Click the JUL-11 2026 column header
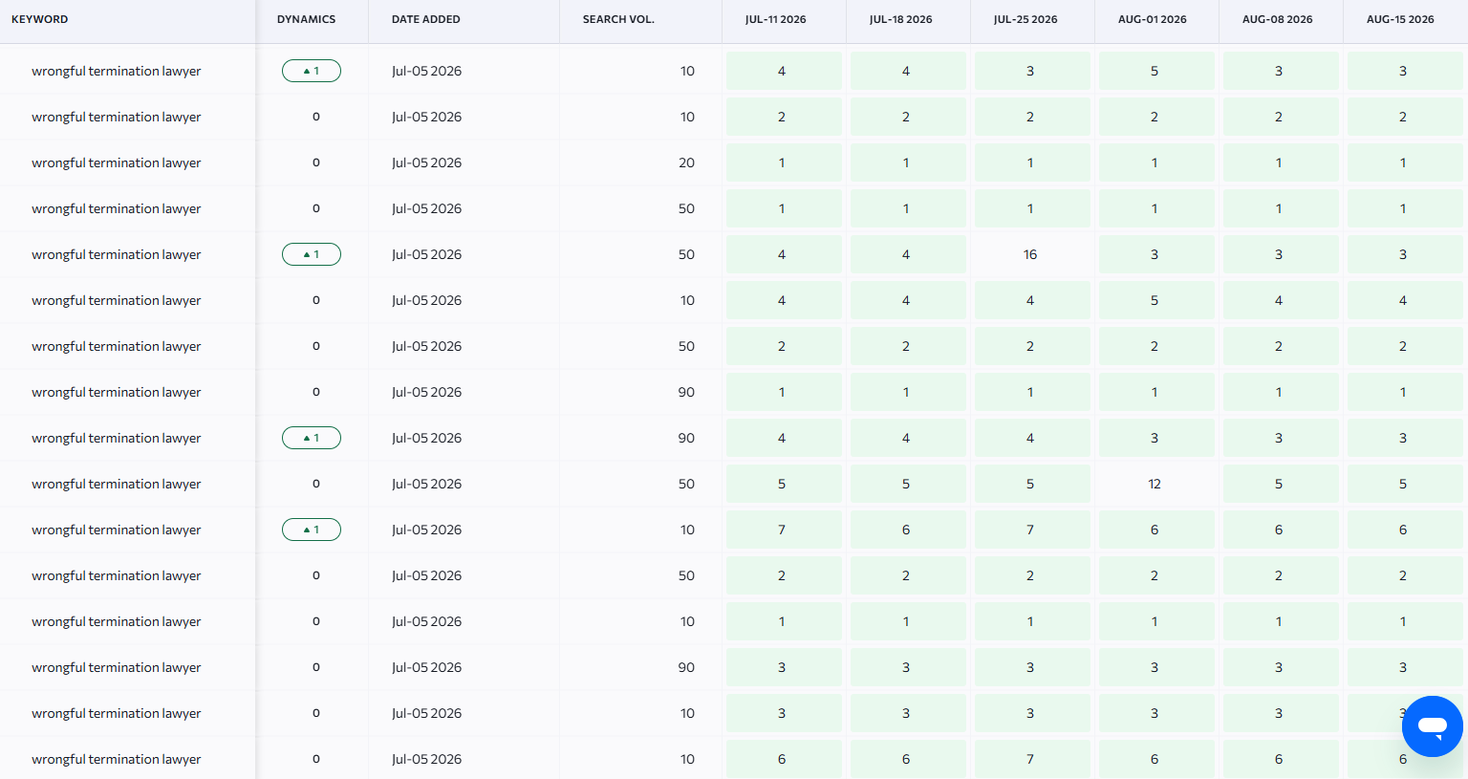Viewport: 1468px width, 779px height. click(776, 19)
